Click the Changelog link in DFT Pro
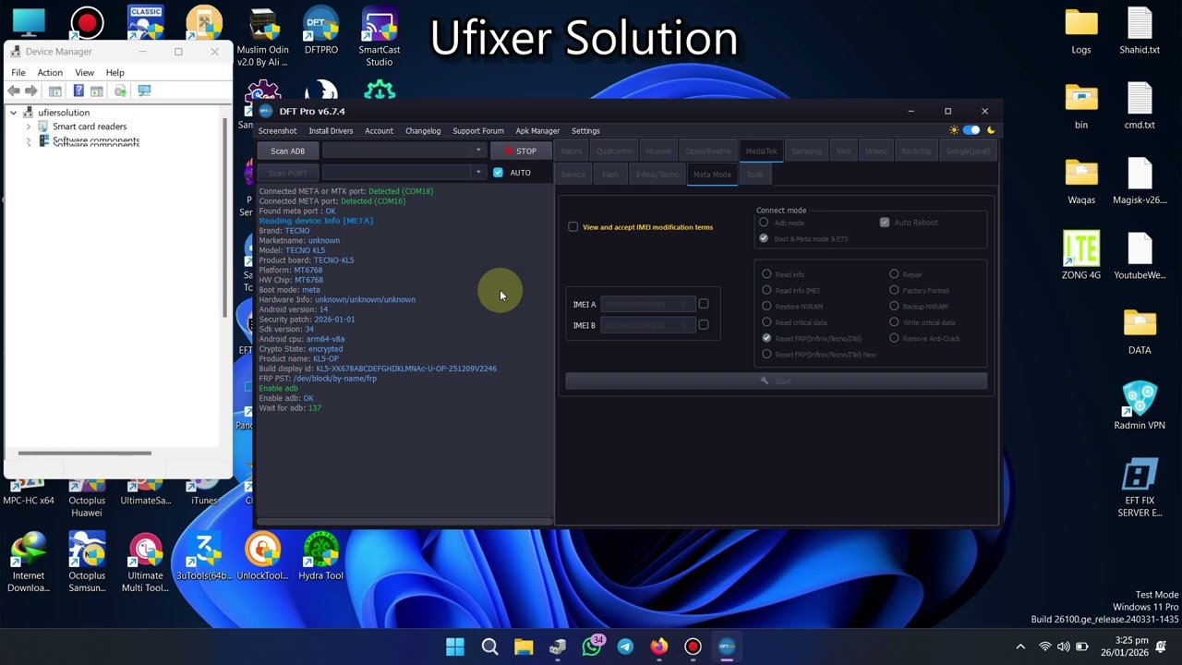Screen dimensions: 1182x665 (x=423, y=131)
